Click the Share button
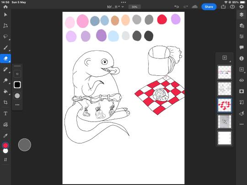The width and height of the screenshot is (247, 185). click(x=209, y=7)
